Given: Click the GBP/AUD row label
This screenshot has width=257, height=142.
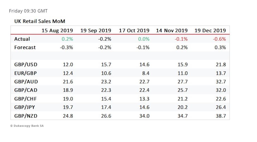Looking at the screenshot, I should coord(26,82).
